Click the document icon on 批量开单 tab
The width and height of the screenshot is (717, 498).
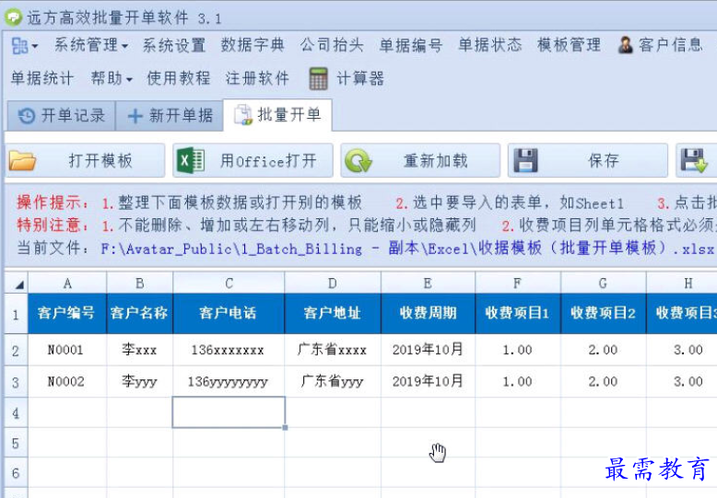242,115
